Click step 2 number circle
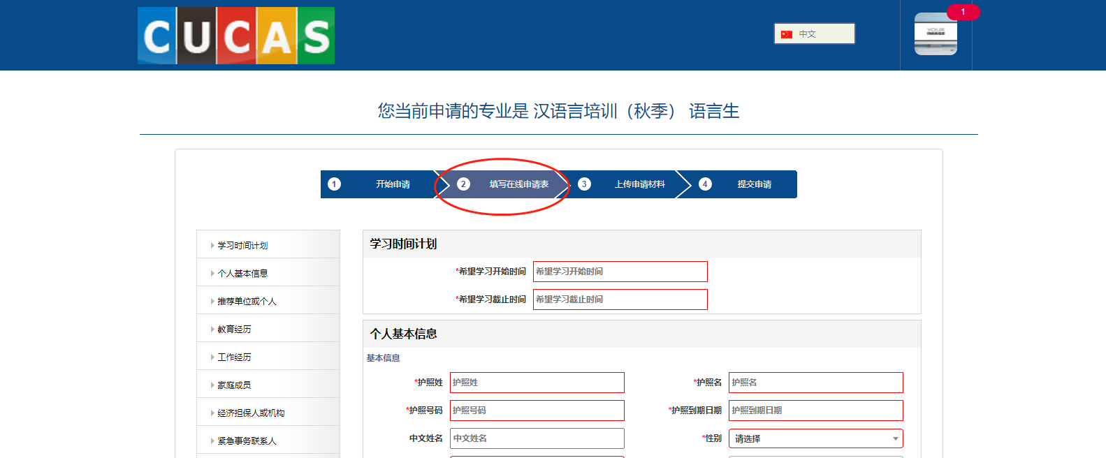The image size is (1106, 458). [463, 184]
